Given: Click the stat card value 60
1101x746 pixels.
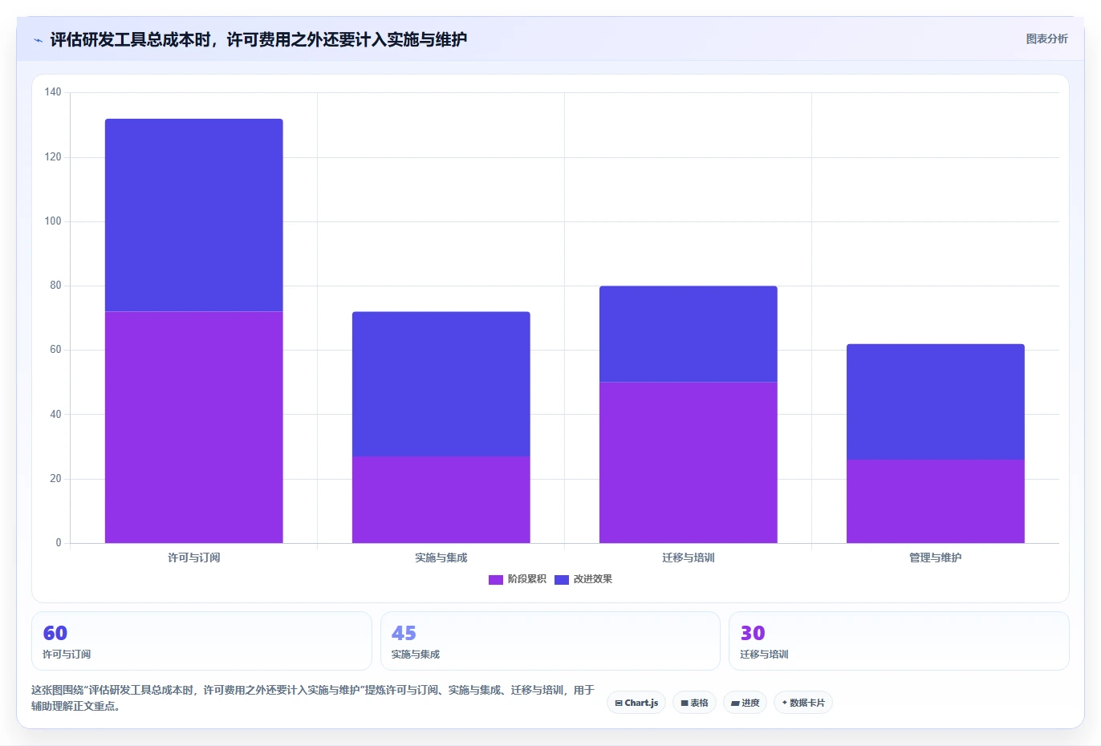Looking at the screenshot, I should point(55,633).
